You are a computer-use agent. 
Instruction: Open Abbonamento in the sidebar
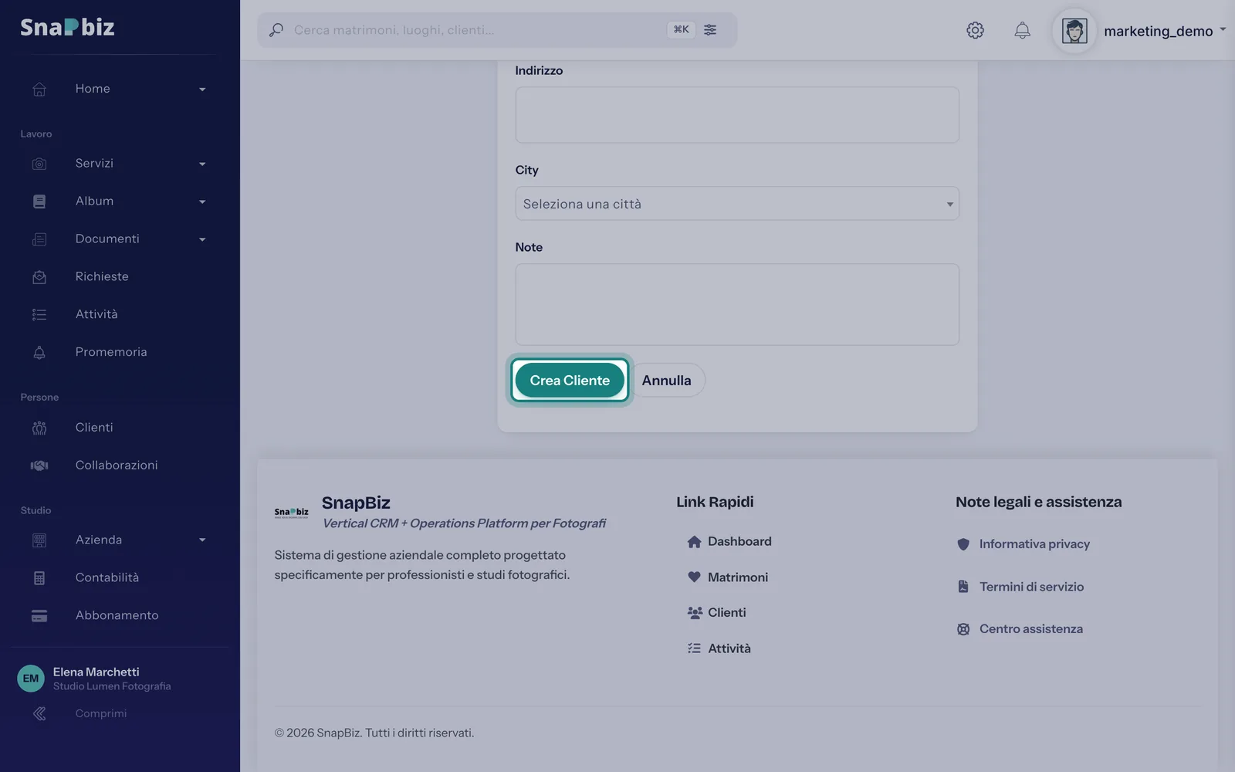click(117, 615)
